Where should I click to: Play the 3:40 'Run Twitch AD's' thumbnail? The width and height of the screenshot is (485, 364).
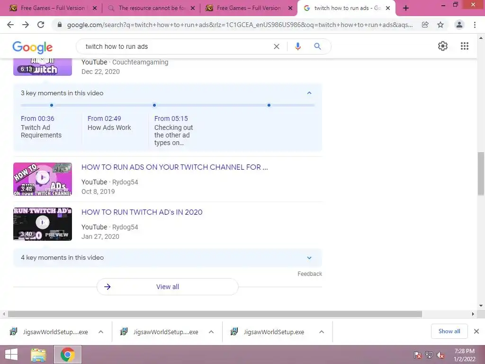pos(43,224)
